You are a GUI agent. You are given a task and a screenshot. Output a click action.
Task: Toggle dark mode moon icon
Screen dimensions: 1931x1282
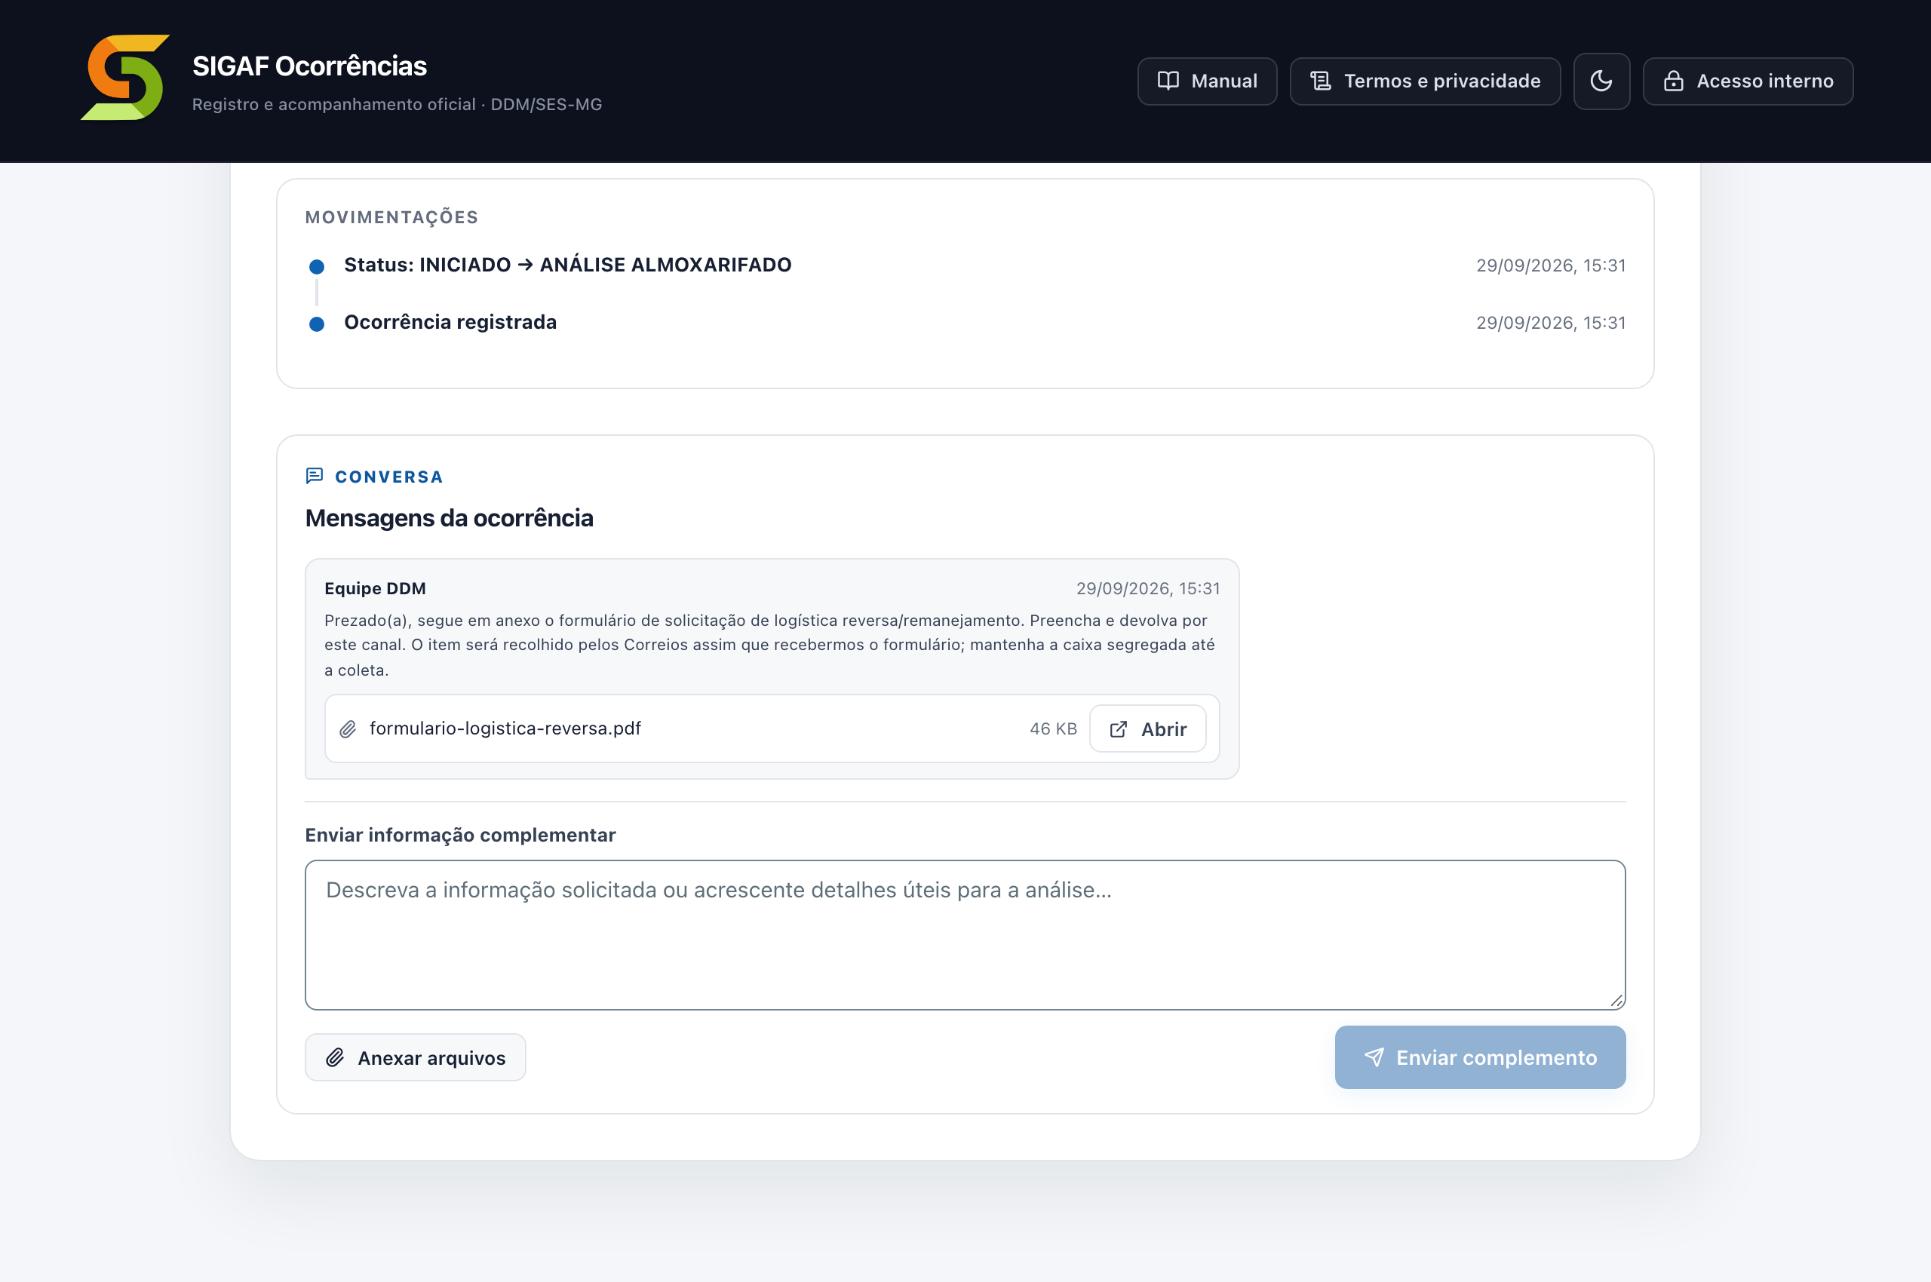click(x=1601, y=81)
